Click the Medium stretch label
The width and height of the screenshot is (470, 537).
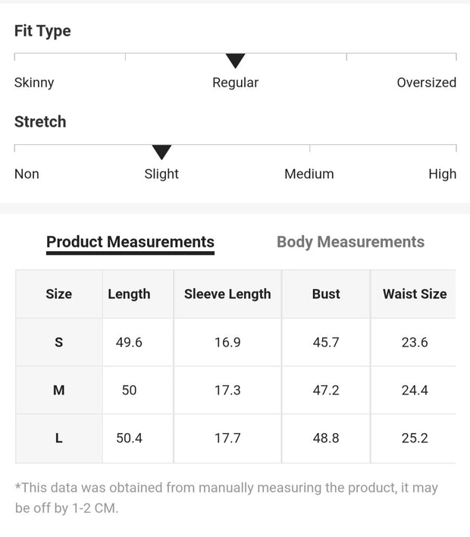(309, 174)
